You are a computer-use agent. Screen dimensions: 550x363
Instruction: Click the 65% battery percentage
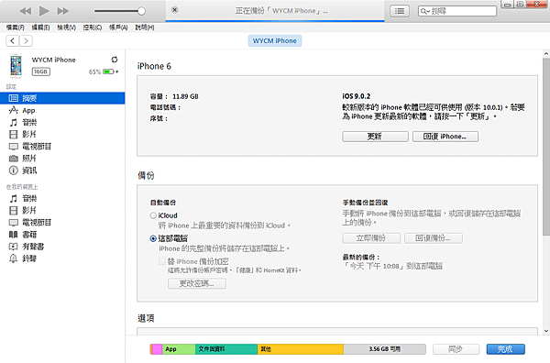[94, 71]
